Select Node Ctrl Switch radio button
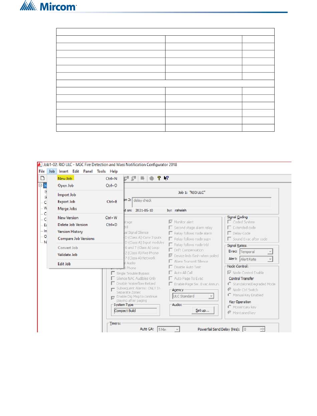The image size is (317, 416). point(229,290)
